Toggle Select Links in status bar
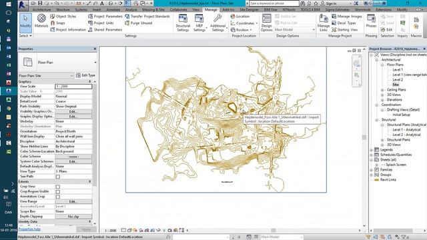The height and width of the screenshot is (240, 427). (368, 237)
